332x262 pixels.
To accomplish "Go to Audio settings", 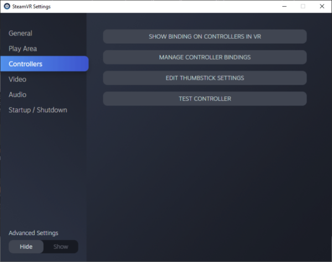I will [x=17, y=95].
